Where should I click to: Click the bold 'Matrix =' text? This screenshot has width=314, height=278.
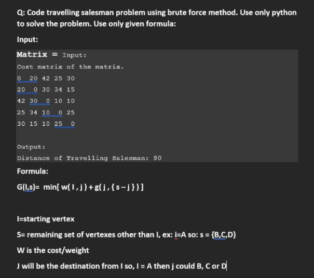(37, 55)
